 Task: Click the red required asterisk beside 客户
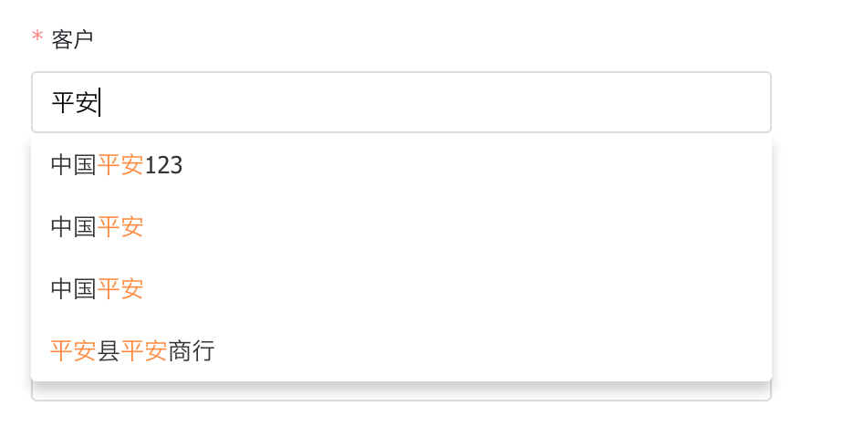(x=37, y=37)
